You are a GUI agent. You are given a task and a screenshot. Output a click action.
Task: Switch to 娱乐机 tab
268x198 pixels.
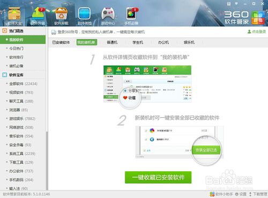pyautogui.click(x=189, y=42)
